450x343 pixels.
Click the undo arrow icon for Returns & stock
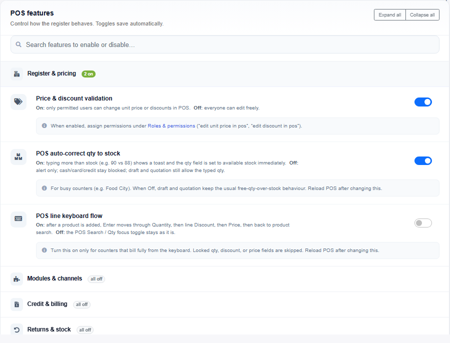pos(17,330)
